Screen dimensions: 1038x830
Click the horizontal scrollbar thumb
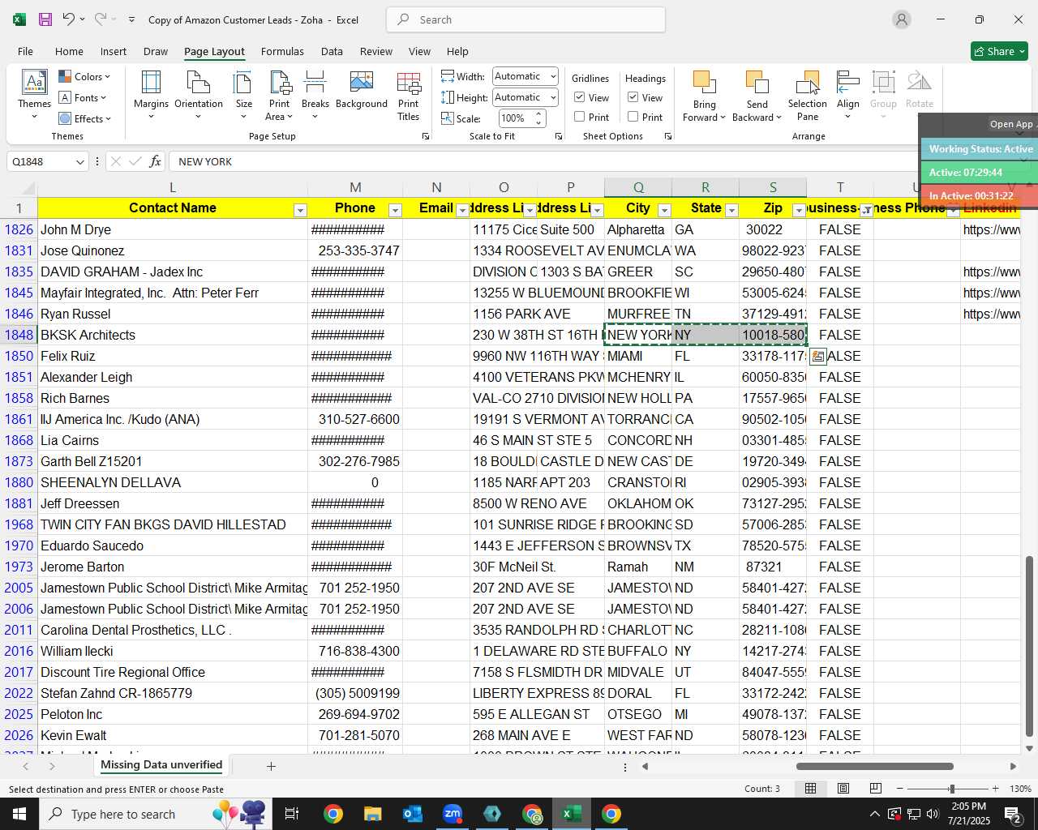[x=875, y=766]
